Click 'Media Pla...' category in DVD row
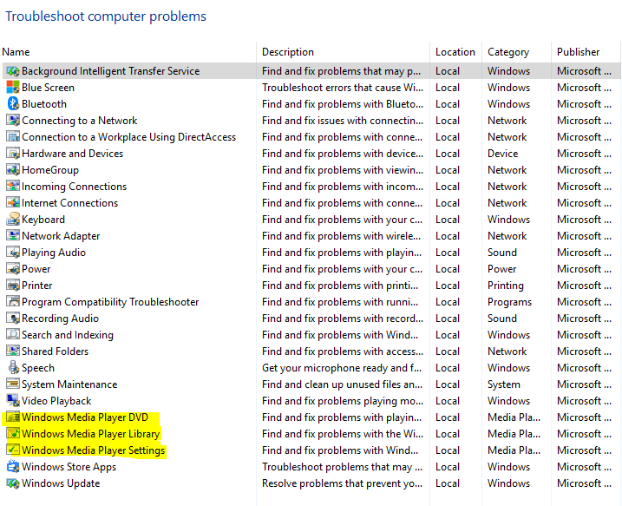This screenshot has width=622, height=506. pyautogui.click(x=514, y=417)
